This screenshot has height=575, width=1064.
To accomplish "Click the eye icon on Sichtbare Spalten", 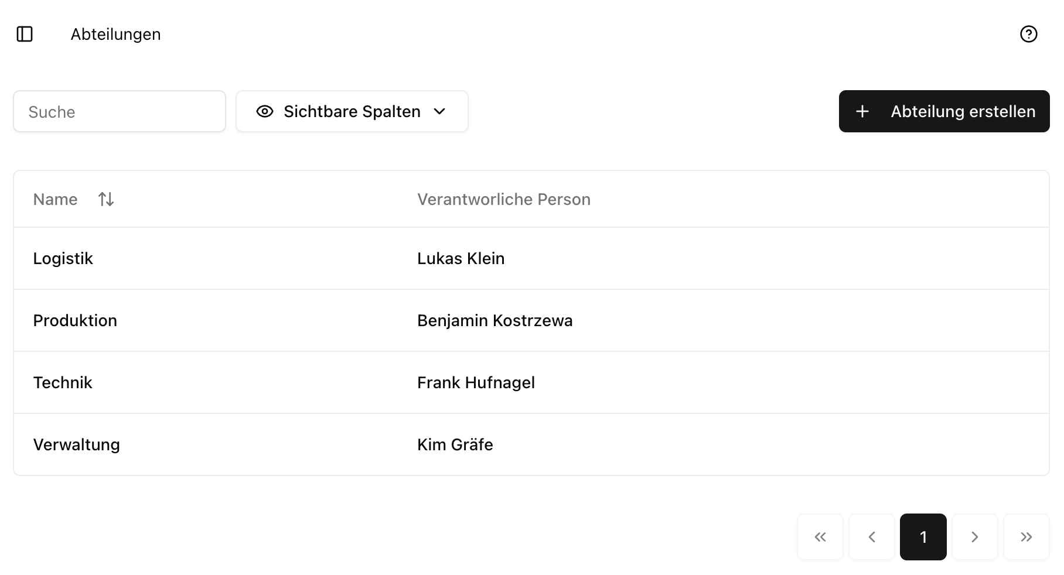I will [x=264, y=111].
